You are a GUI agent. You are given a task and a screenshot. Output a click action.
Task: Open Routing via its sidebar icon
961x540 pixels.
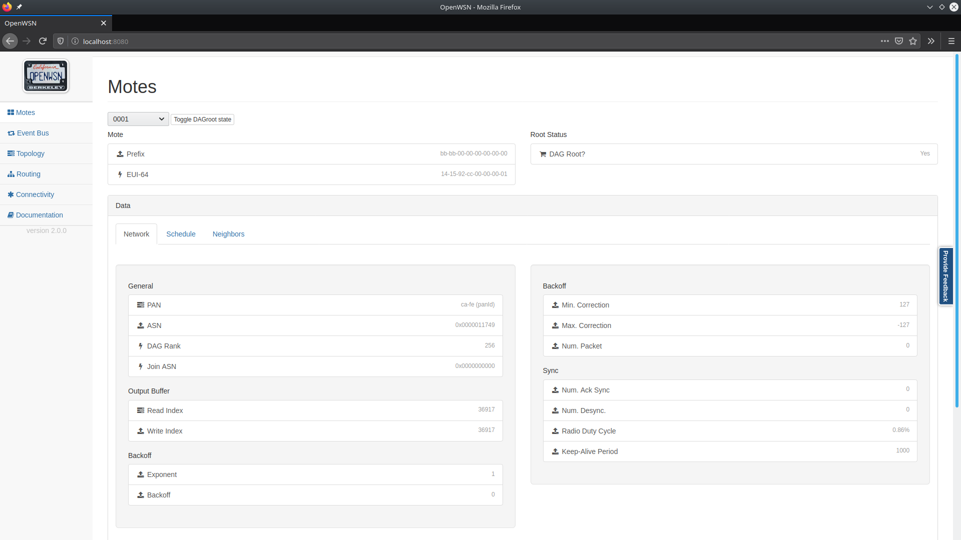click(11, 174)
